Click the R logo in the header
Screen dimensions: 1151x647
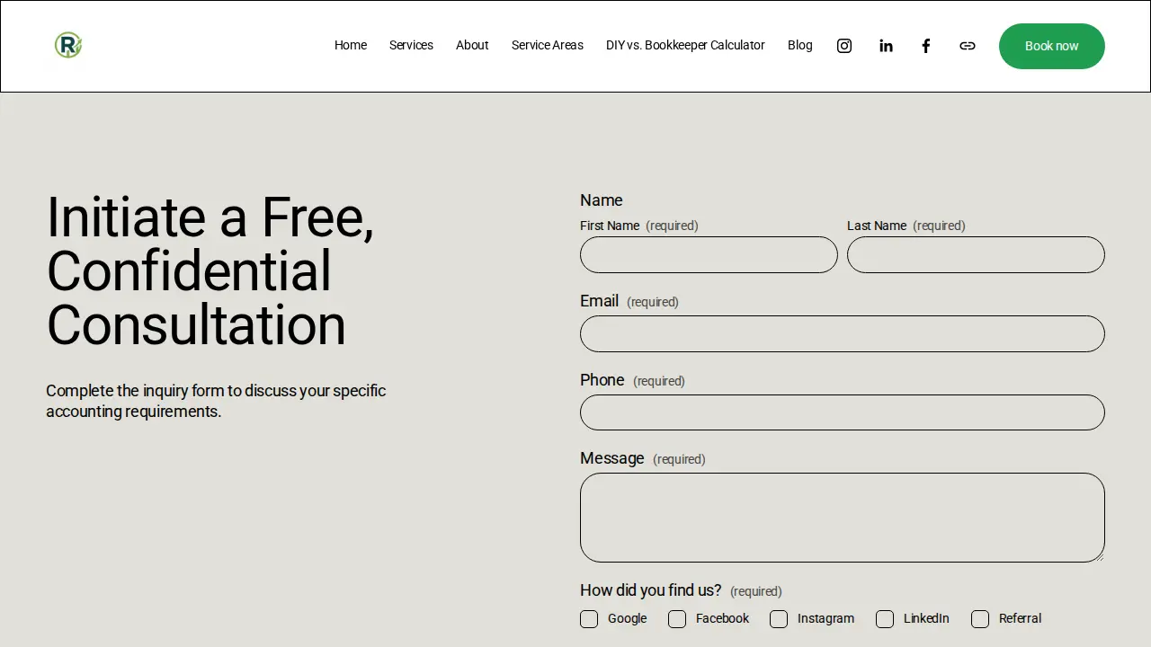point(68,45)
